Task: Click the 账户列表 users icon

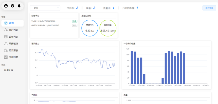Action: [x=6, y=30]
